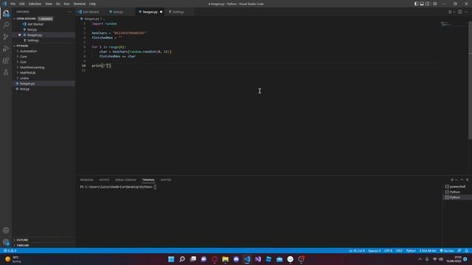
Task: Switch to the Output panel tab
Action: pos(104,180)
